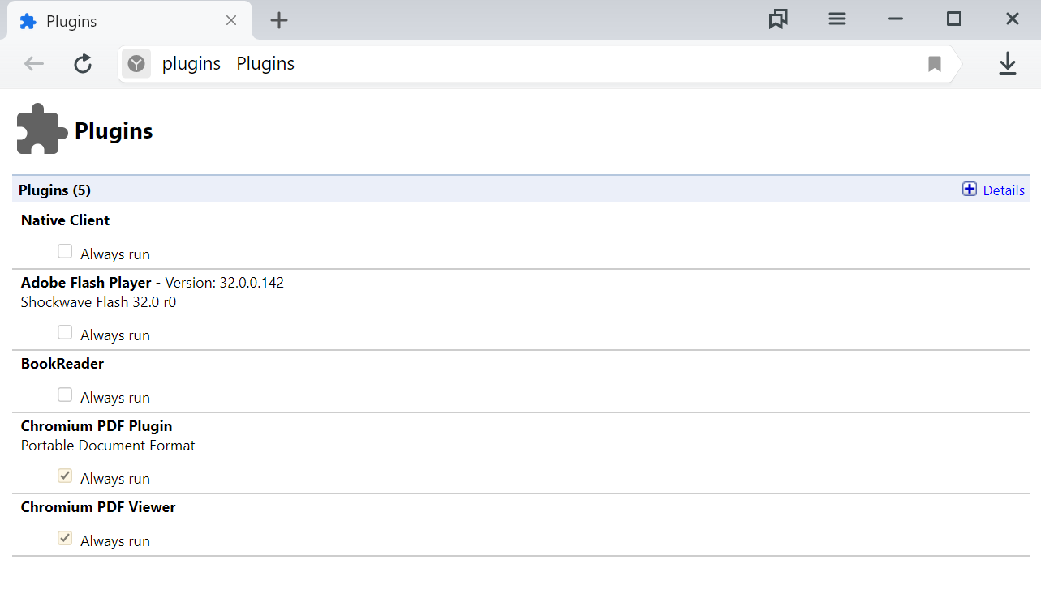Open the bookmarks collections icon in title bar
Image resolution: width=1041 pixels, height=606 pixels.
click(x=778, y=19)
